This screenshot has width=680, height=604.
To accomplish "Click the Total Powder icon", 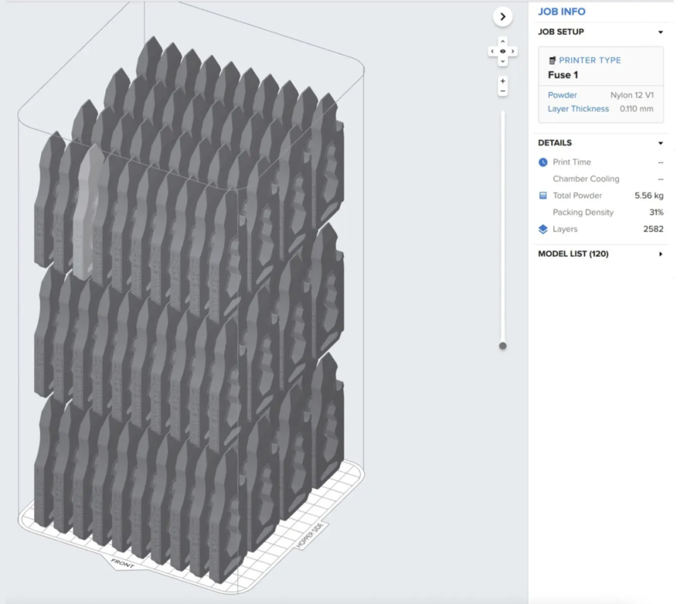I will pos(543,196).
